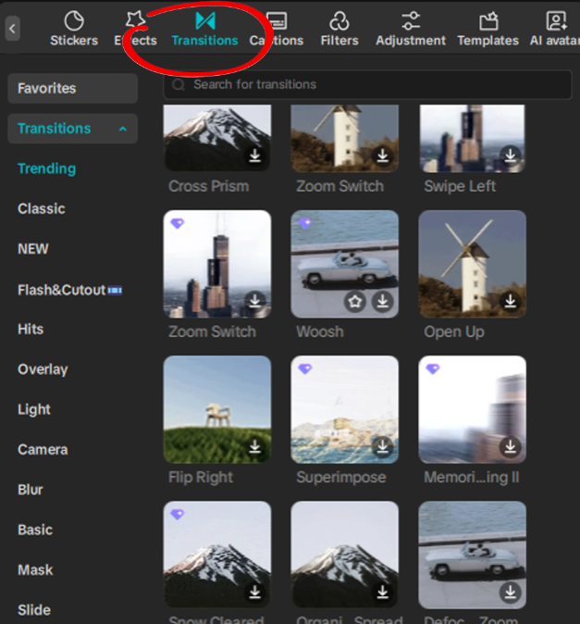Select the Camera category
The height and width of the screenshot is (624, 580).
coord(43,450)
